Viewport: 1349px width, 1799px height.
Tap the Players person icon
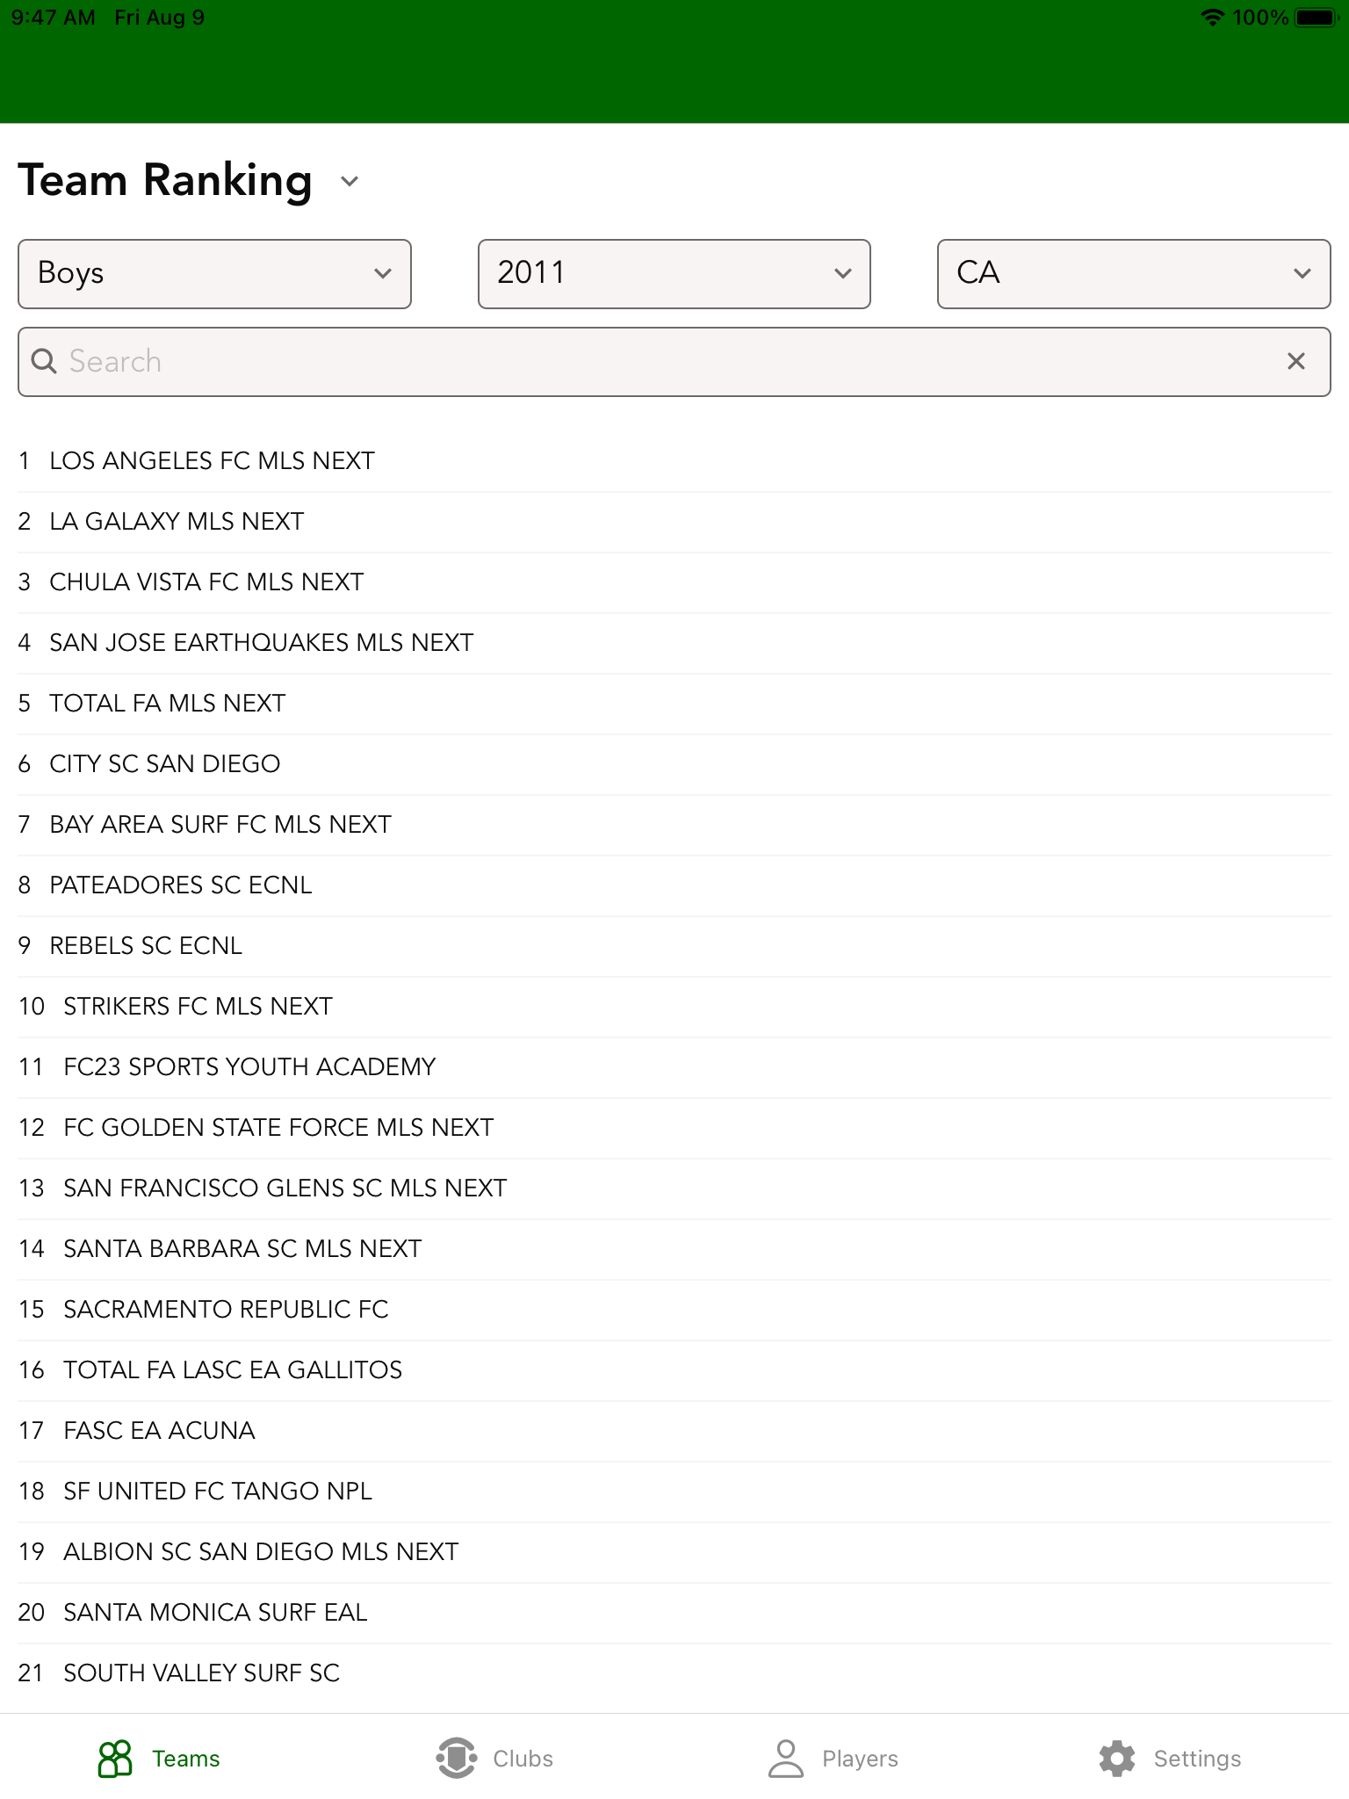pos(785,1758)
